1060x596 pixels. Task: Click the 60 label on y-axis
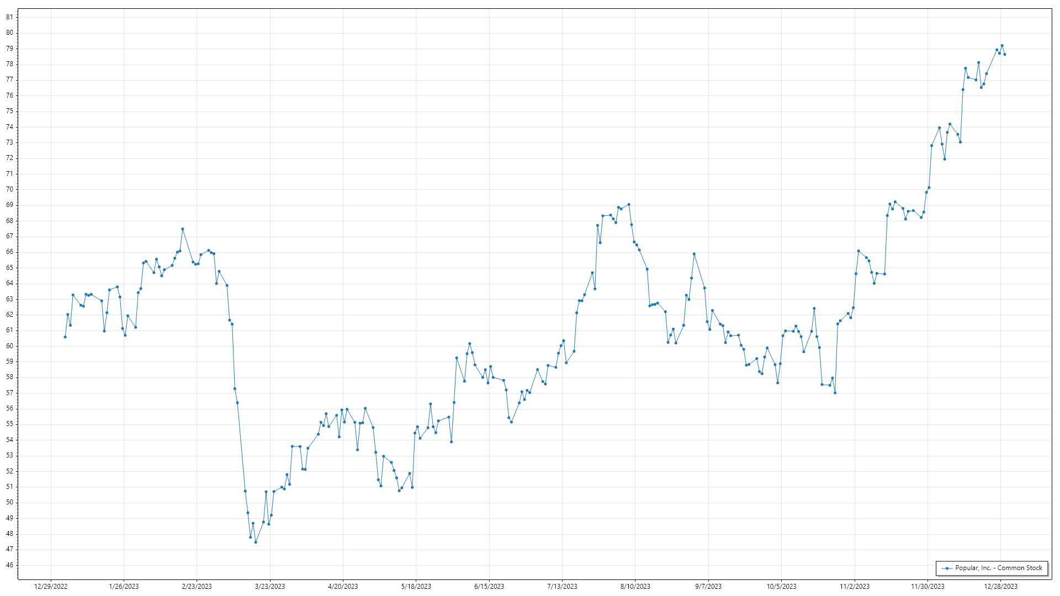(x=9, y=346)
